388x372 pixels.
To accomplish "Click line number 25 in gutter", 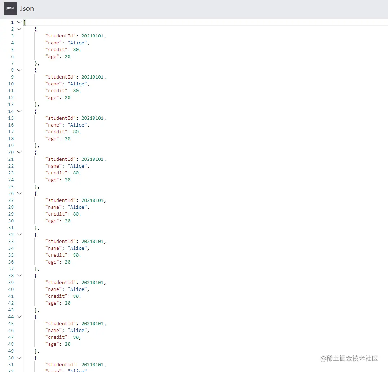I will (11, 186).
